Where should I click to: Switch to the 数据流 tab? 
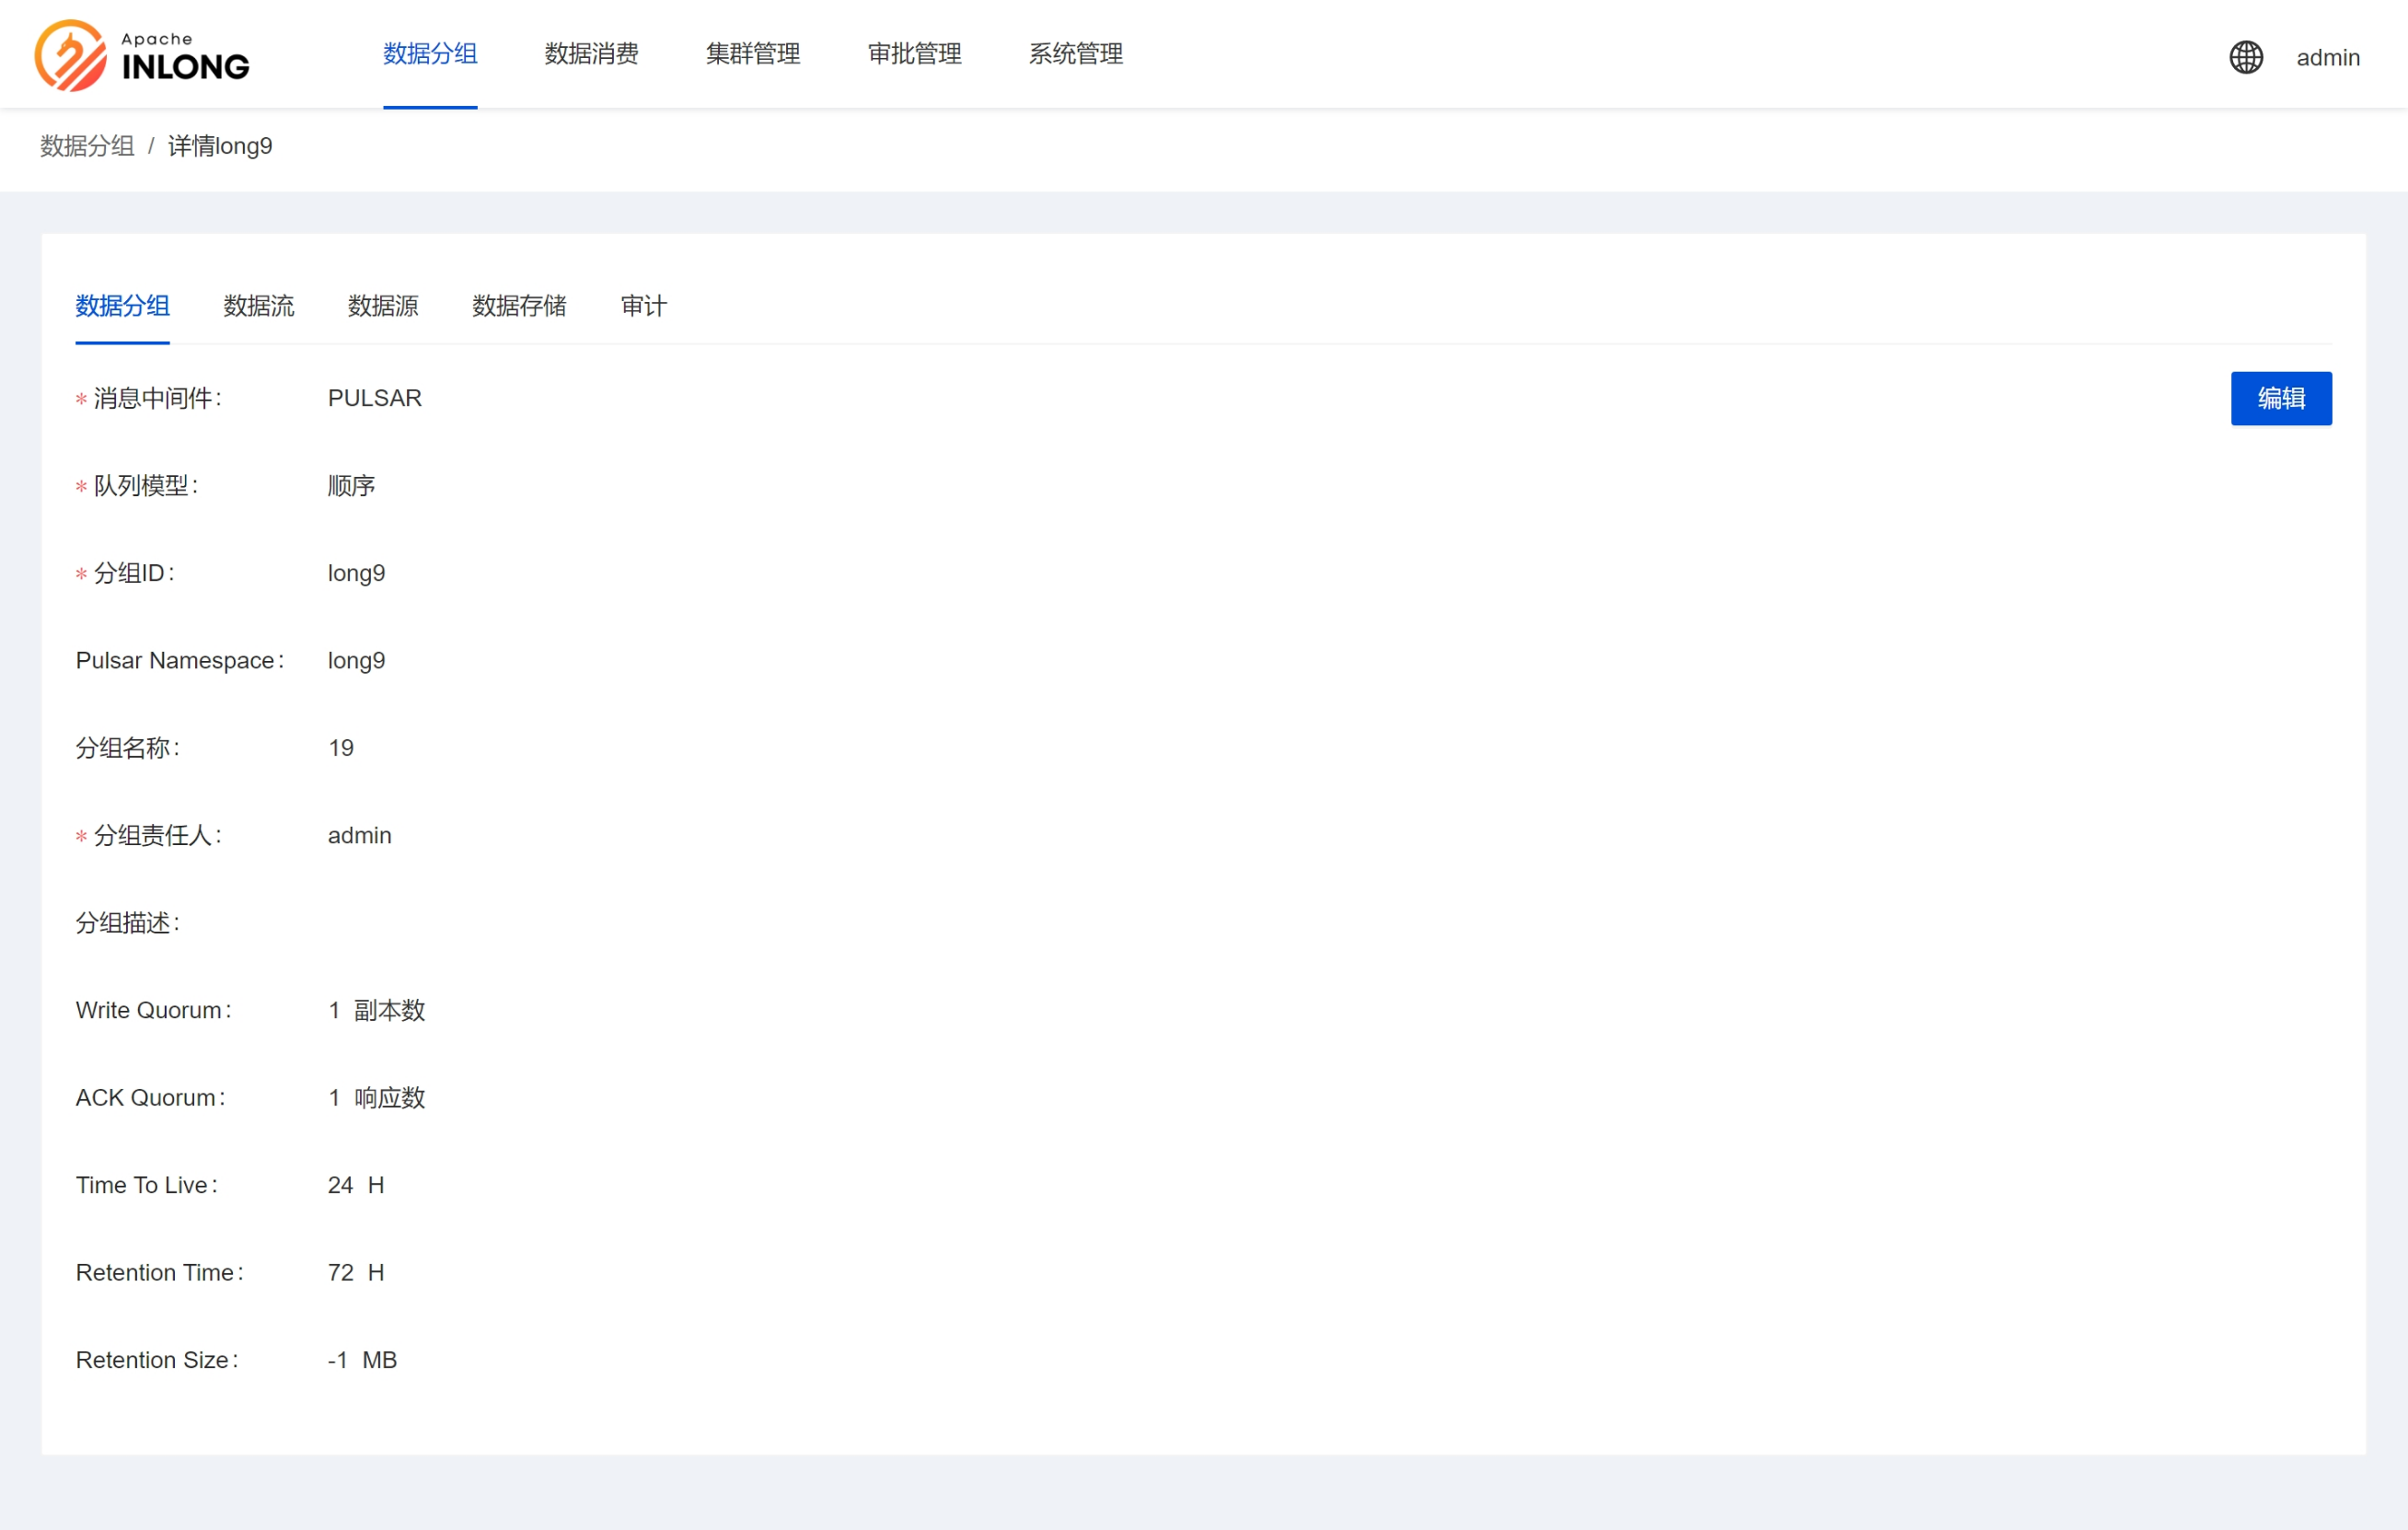(x=258, y=306)
